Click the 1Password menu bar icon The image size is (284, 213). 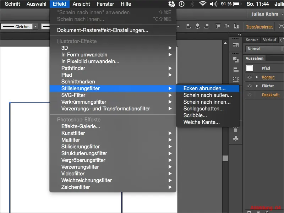coord(181,4)
